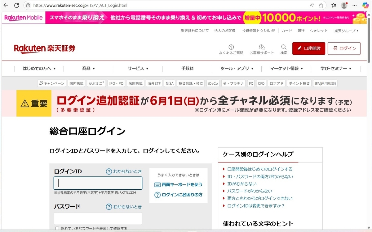Expand マーケット情報 menu

(286, 69)
